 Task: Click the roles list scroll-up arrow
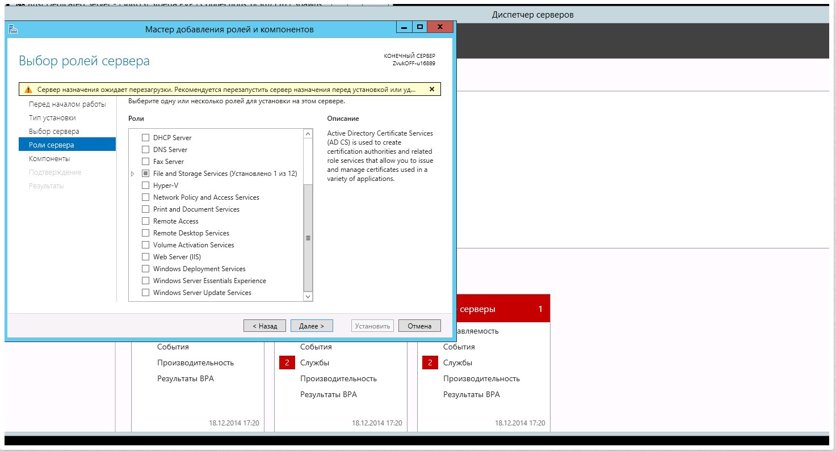[x=308, y=134]
